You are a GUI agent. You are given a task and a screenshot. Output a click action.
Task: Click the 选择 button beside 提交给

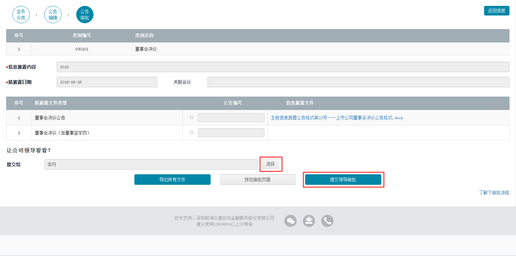coord(270,164)
